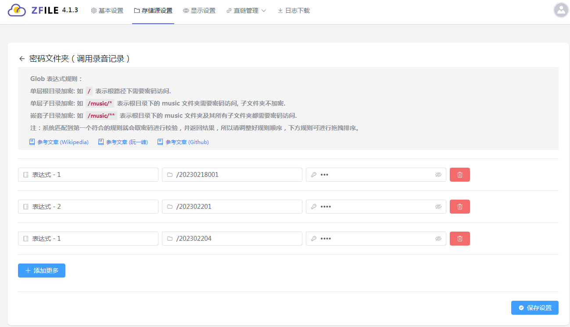570x327 pixels.
Task: Click the back arrow beside 密码文件夹 title
Action: [22, 58]
